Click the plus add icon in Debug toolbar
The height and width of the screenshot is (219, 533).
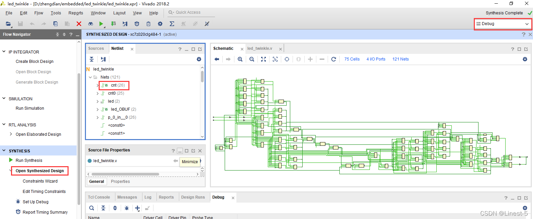point(137,208)
